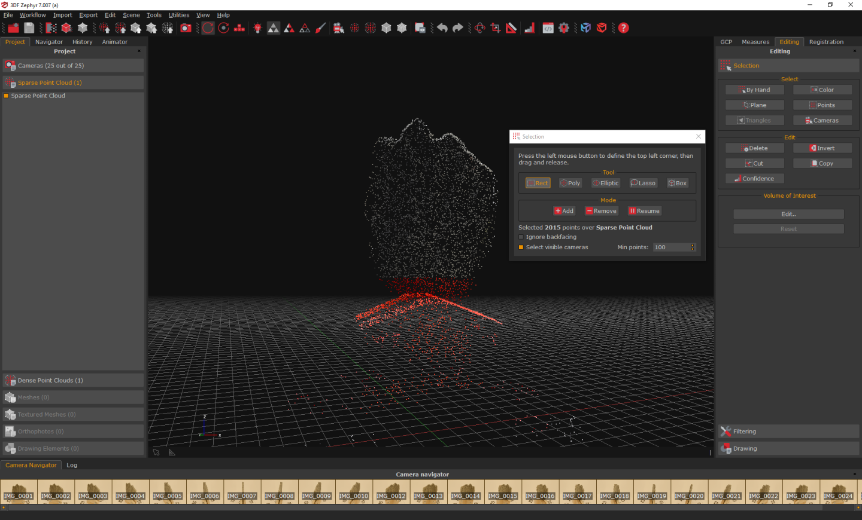Expand the Meshes (0) section
The image size is (862, 520).
click(73, 397)
